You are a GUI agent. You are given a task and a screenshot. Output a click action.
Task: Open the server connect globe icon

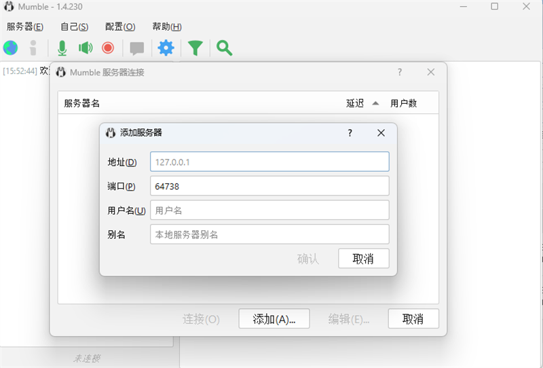click(10, 48)
